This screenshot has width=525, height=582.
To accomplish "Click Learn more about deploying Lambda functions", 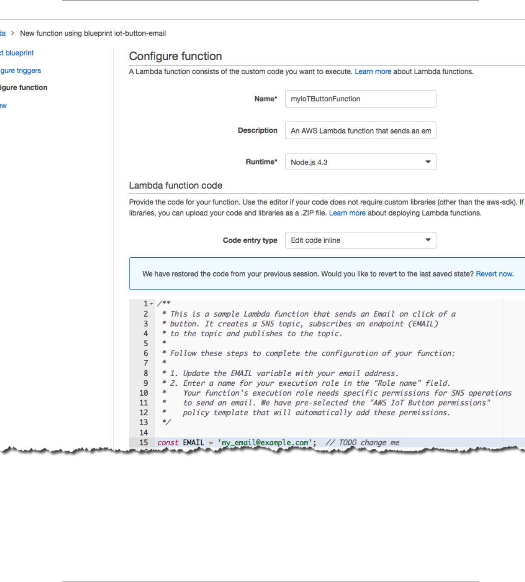I will (347, 213).
